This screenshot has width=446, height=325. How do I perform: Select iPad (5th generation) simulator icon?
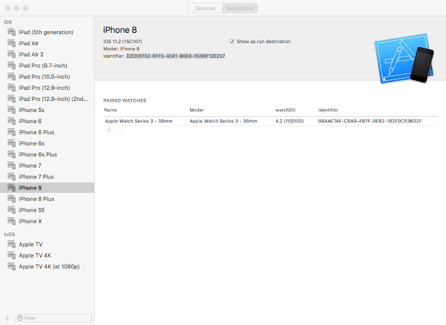click(11, 32)
